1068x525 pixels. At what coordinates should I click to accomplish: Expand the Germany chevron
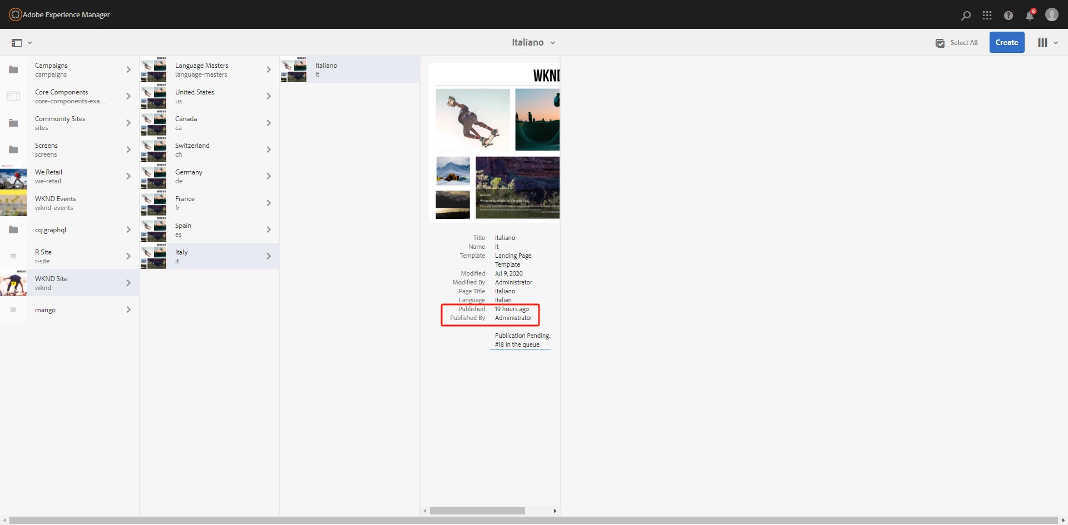[x=269, y=176]
